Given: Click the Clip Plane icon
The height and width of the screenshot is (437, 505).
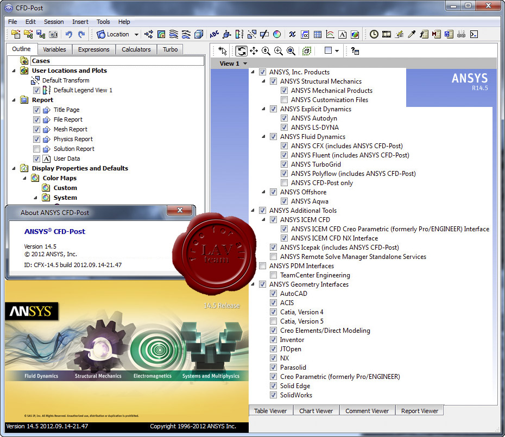Looking at the screenshot, I should point(264,34).
